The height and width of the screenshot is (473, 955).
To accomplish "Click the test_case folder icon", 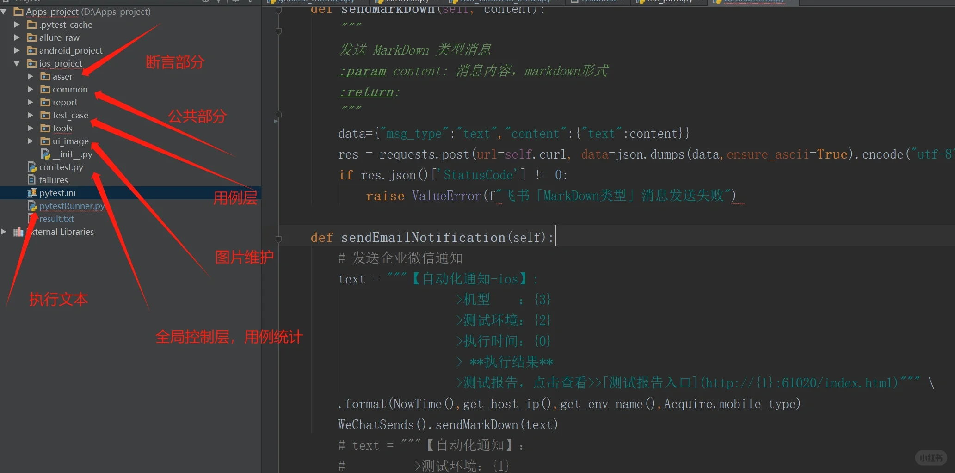I will (45, 115).
